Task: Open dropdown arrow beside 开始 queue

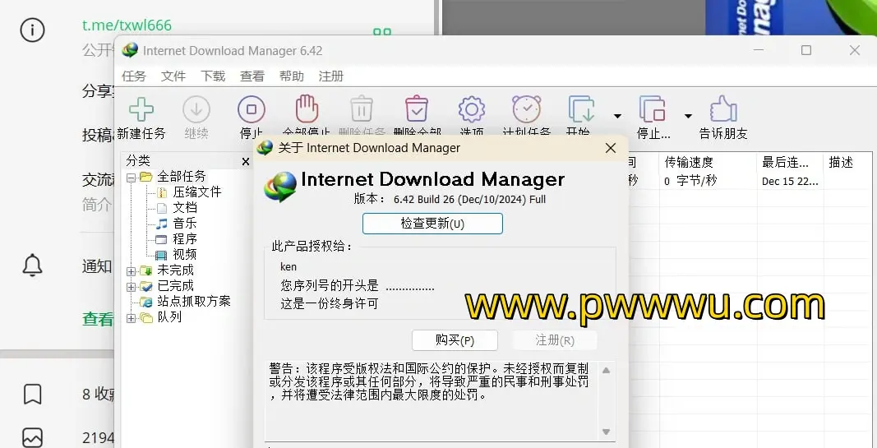Action: 617,116
